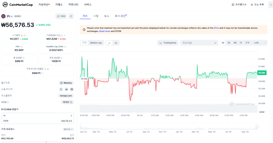Open the minepi.com explorer link
273x143 pixels.
[66, 96]
